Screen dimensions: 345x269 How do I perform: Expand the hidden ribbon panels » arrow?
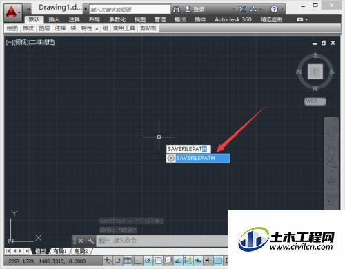pyautogui.click(x=97, y=28)
